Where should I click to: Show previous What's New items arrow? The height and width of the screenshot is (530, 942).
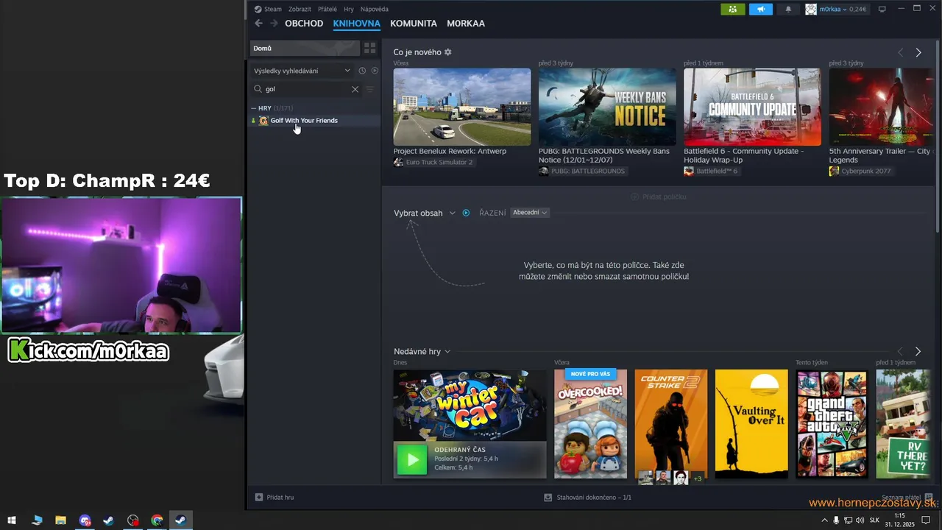(900, 52)
